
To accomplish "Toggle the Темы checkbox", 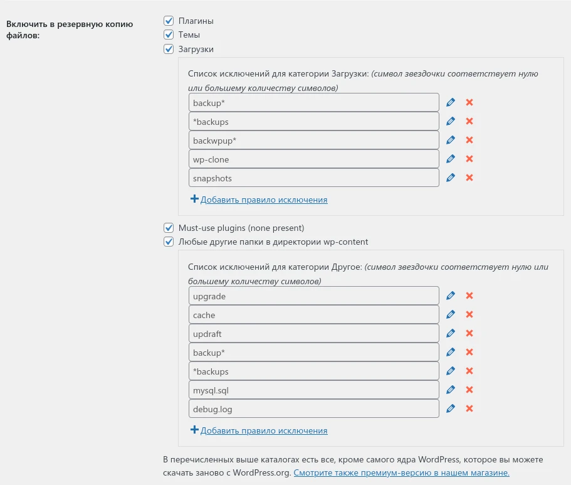I will (169, 35).
